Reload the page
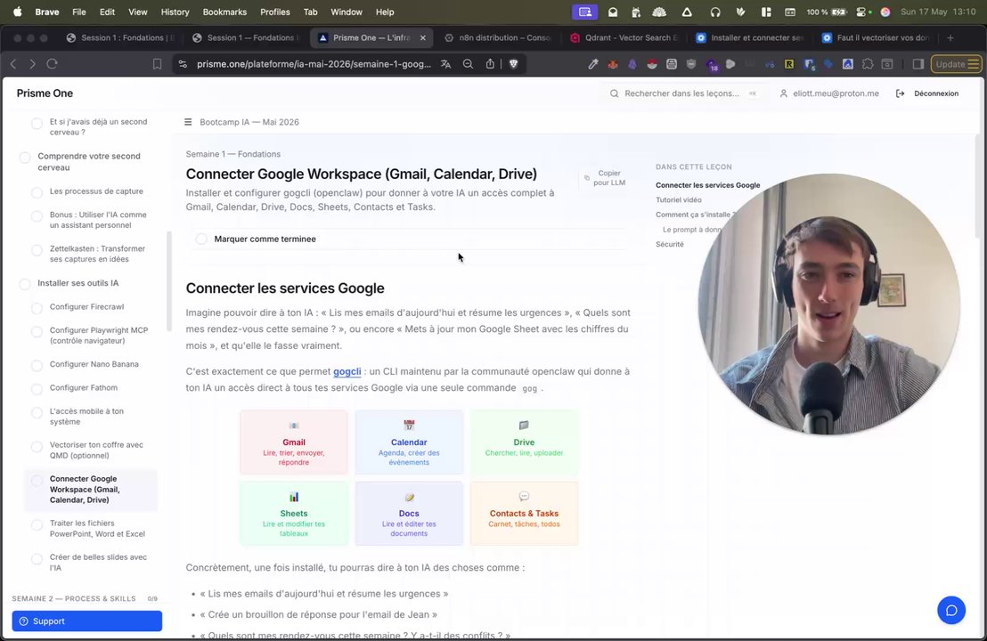Viewport: 987px width, 641px height. [53, 64]
